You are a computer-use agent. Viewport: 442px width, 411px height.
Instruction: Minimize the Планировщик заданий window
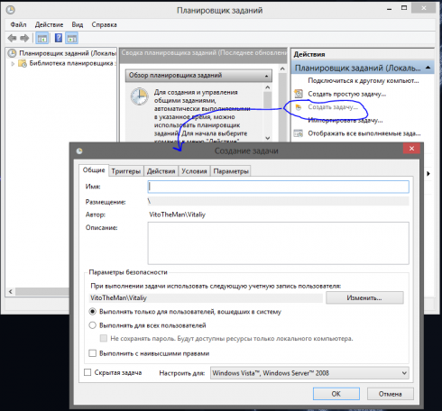[390, 9]
